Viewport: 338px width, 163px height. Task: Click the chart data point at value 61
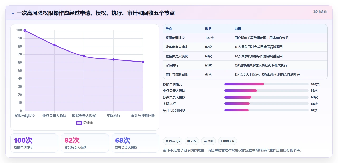[143, 62]
